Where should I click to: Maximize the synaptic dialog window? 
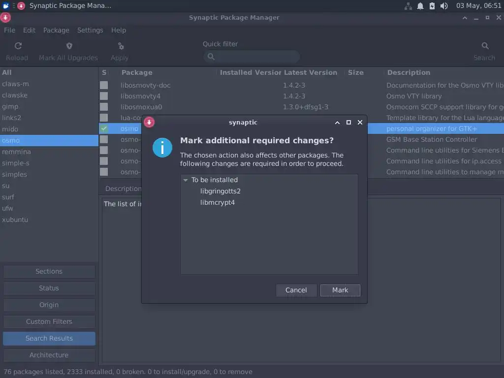pyautogui.click(x=348, y=123)
